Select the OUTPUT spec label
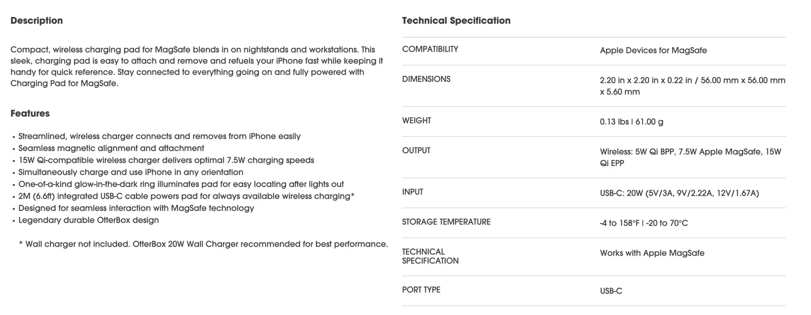The height and width of the screenshot is (315, 811). 416,150
